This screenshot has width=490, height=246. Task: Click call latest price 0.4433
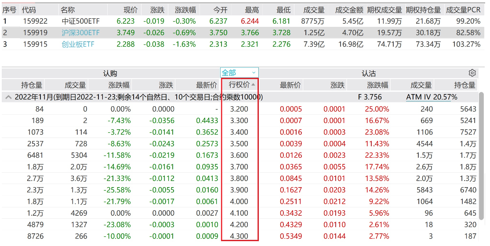(207, 120)
